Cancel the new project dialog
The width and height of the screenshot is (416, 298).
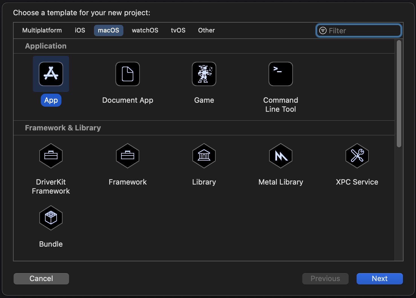(x=41, y=279)
